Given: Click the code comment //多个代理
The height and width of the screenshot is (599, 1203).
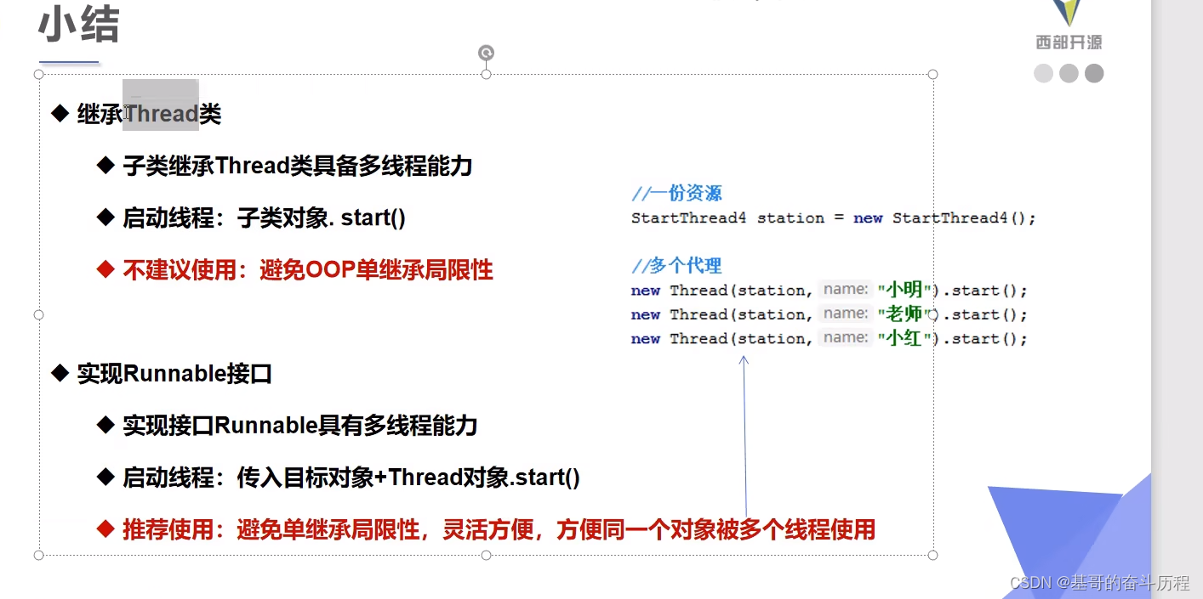Looking at the screenshot, I should coord(676,266).
